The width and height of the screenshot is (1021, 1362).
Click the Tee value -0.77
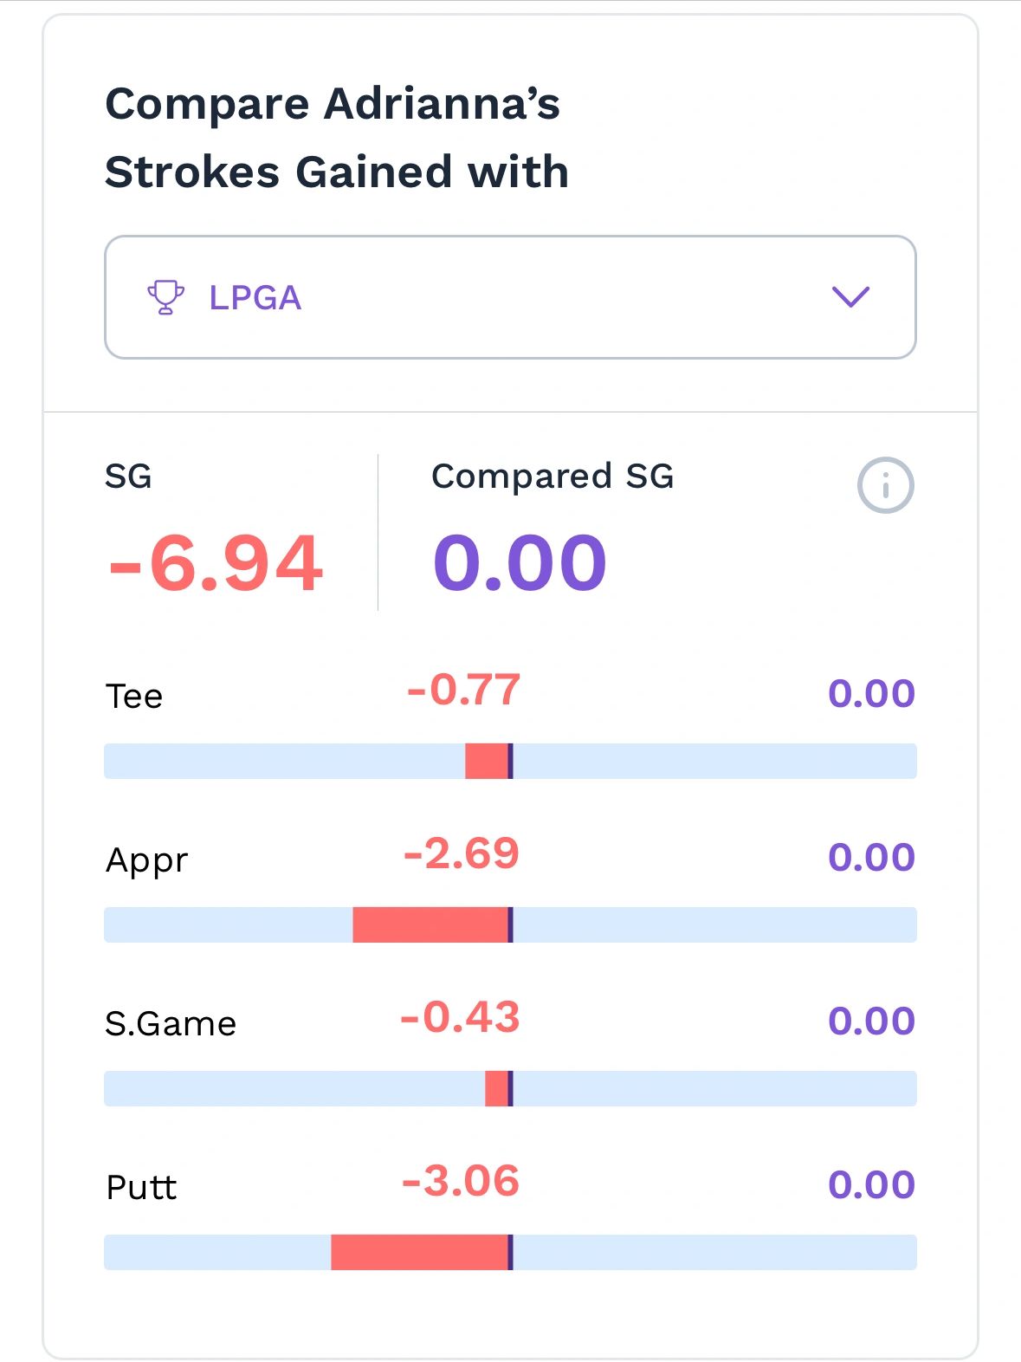463,691
